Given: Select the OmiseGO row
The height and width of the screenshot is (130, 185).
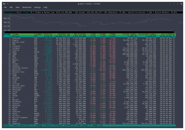Looking at the screenshot, I should (x=90, y=78).
